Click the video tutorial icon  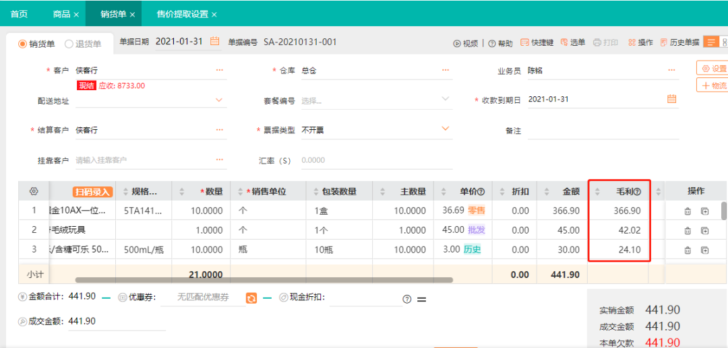[457, 43]
